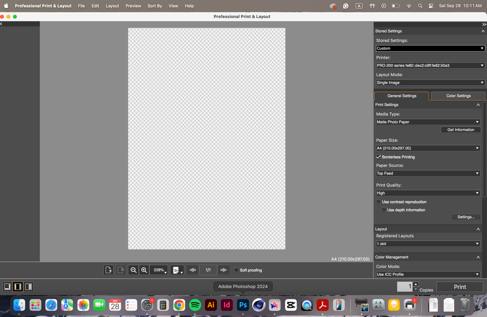Image resolution: width=487 pixels, height=317 pixels.
Task: Select the middle layout view icon
Action: pos(18,286)
